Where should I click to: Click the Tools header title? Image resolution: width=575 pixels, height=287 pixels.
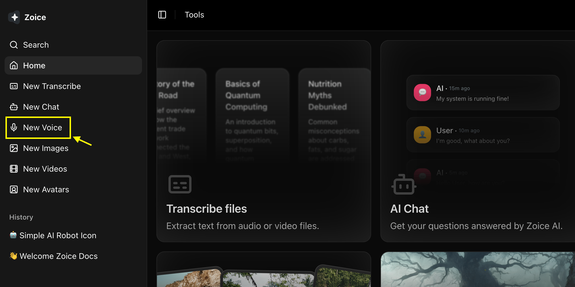click(194, 15)
